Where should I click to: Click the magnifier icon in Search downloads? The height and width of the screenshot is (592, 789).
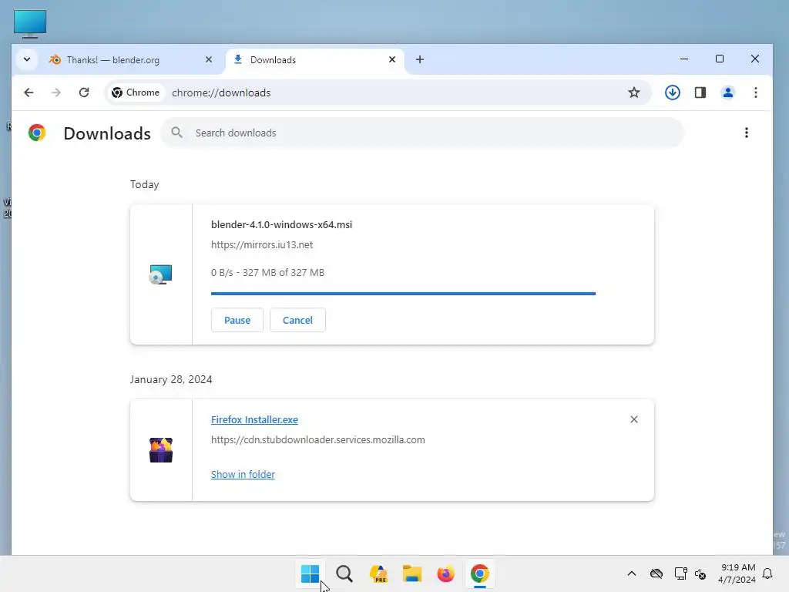(x=176, y=133)
